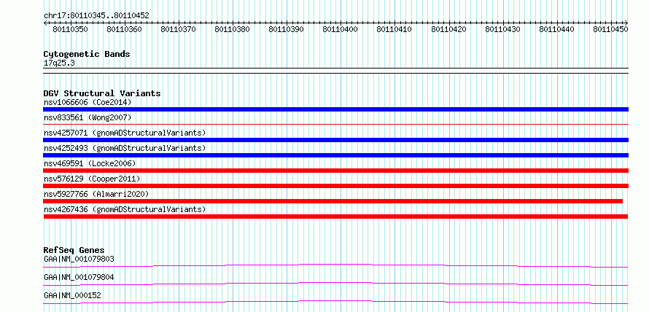Open nsv5927766 (Almarri2020) variant label
Screen dimensions: 649x312
pos(96,194)
